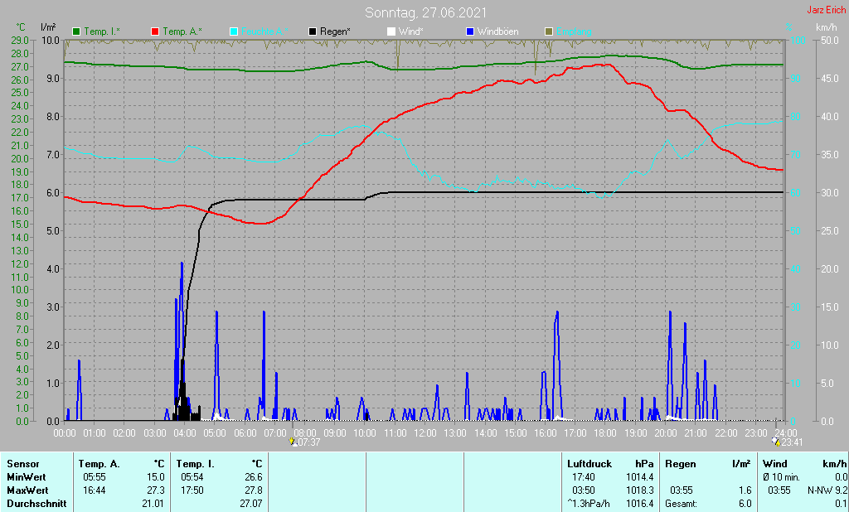Click the chart title Sonntag, 27.06.2021

(x=425, y=12)
